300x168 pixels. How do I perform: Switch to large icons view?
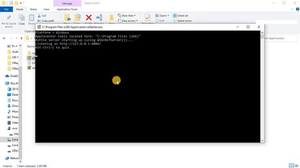click(297, 166)
